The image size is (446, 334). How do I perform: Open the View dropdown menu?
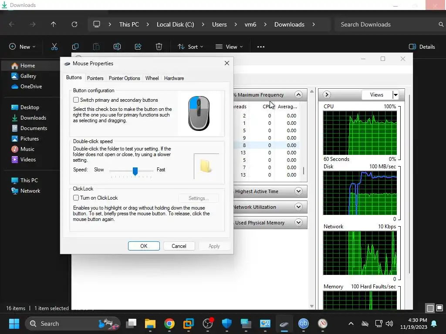(229, 47)
